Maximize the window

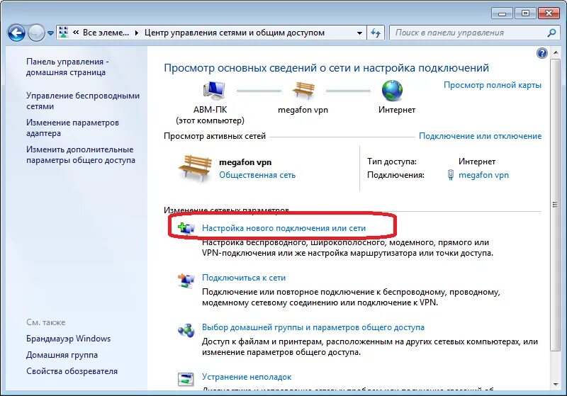click(x=525, y=13)
